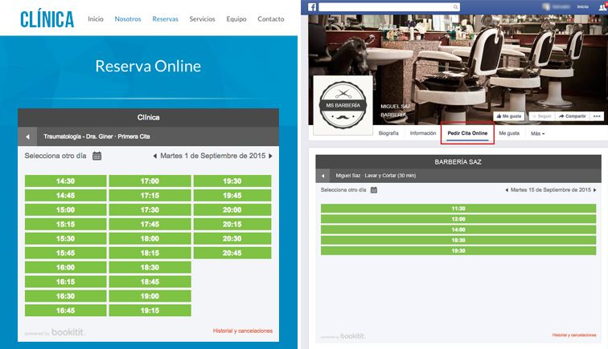The width and height of the screenshot is (608, 349).
Task: Click the Facebook logo icon
Action: click(x=312, y=7)
